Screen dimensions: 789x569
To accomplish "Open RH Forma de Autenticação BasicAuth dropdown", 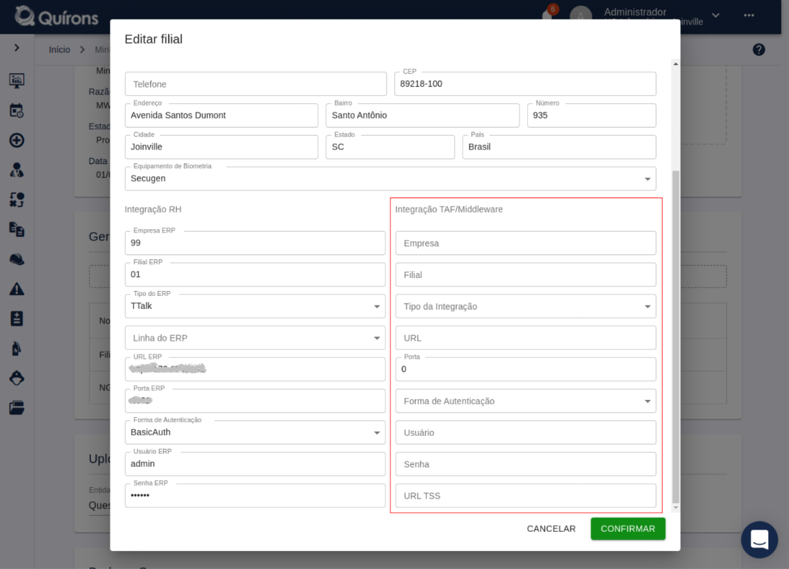I will click(x=255, y=432).
